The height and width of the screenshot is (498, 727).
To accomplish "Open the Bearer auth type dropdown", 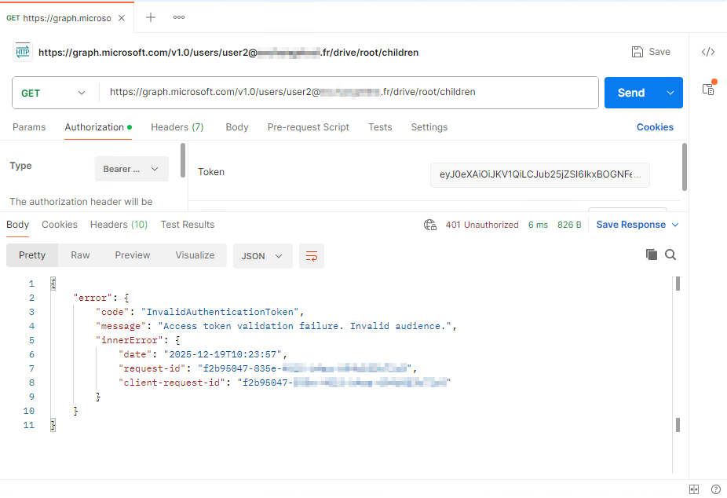I will pyautogui.click(x=131, y=169).
